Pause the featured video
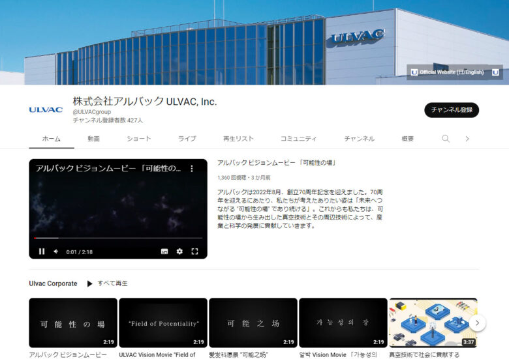Viewport: 509px width, 359px height. (x=42, y=251)
